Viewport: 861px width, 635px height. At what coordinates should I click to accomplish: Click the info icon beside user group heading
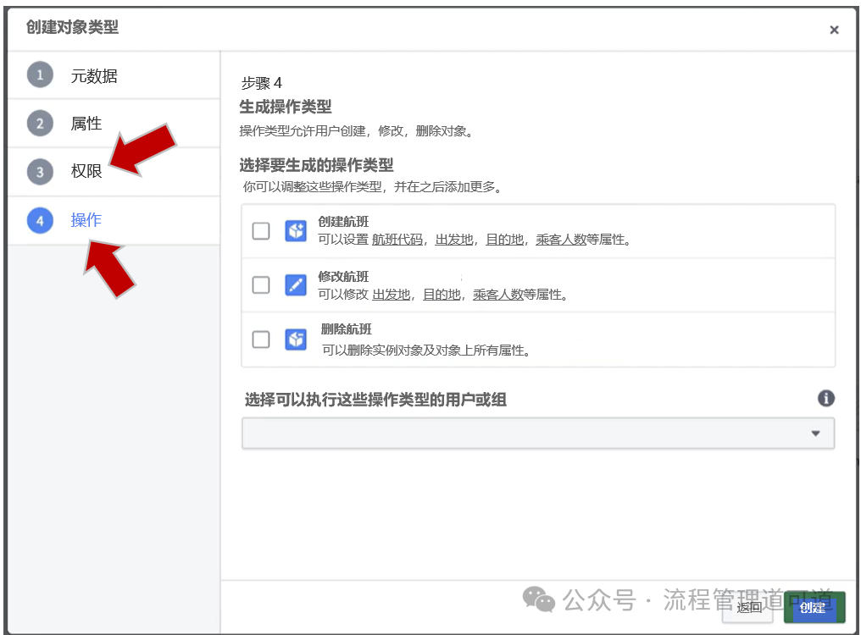(x=825, y=399)
